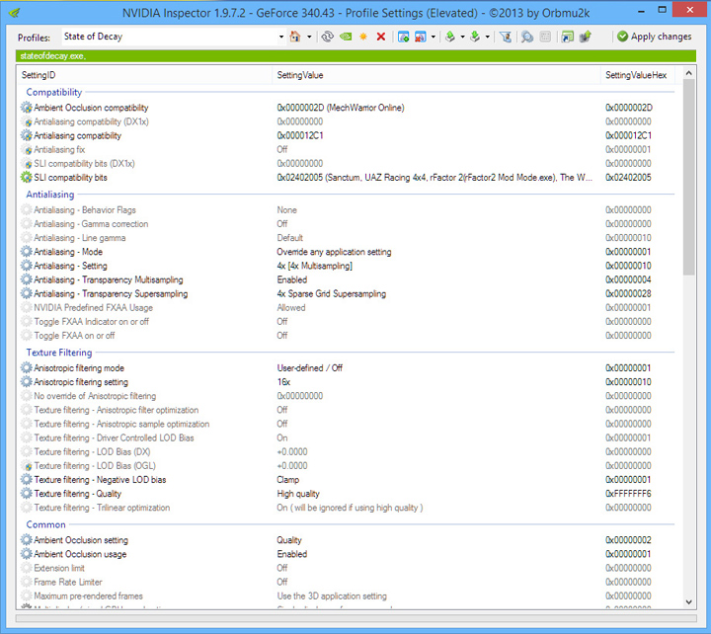Click the funnel filter toolbar icon

click(x=506, y=37)
